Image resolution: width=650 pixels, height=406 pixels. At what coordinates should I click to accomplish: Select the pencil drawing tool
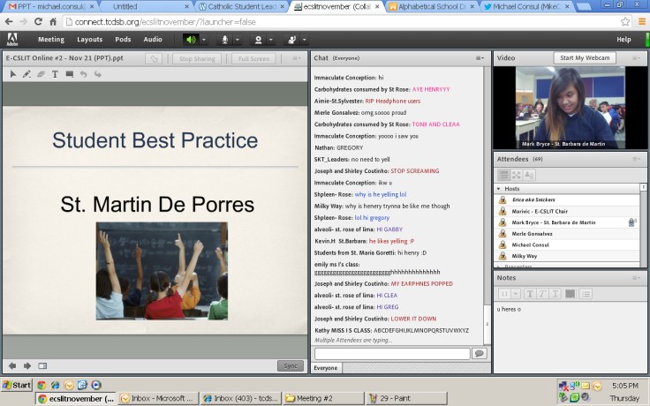click(26, 74)
